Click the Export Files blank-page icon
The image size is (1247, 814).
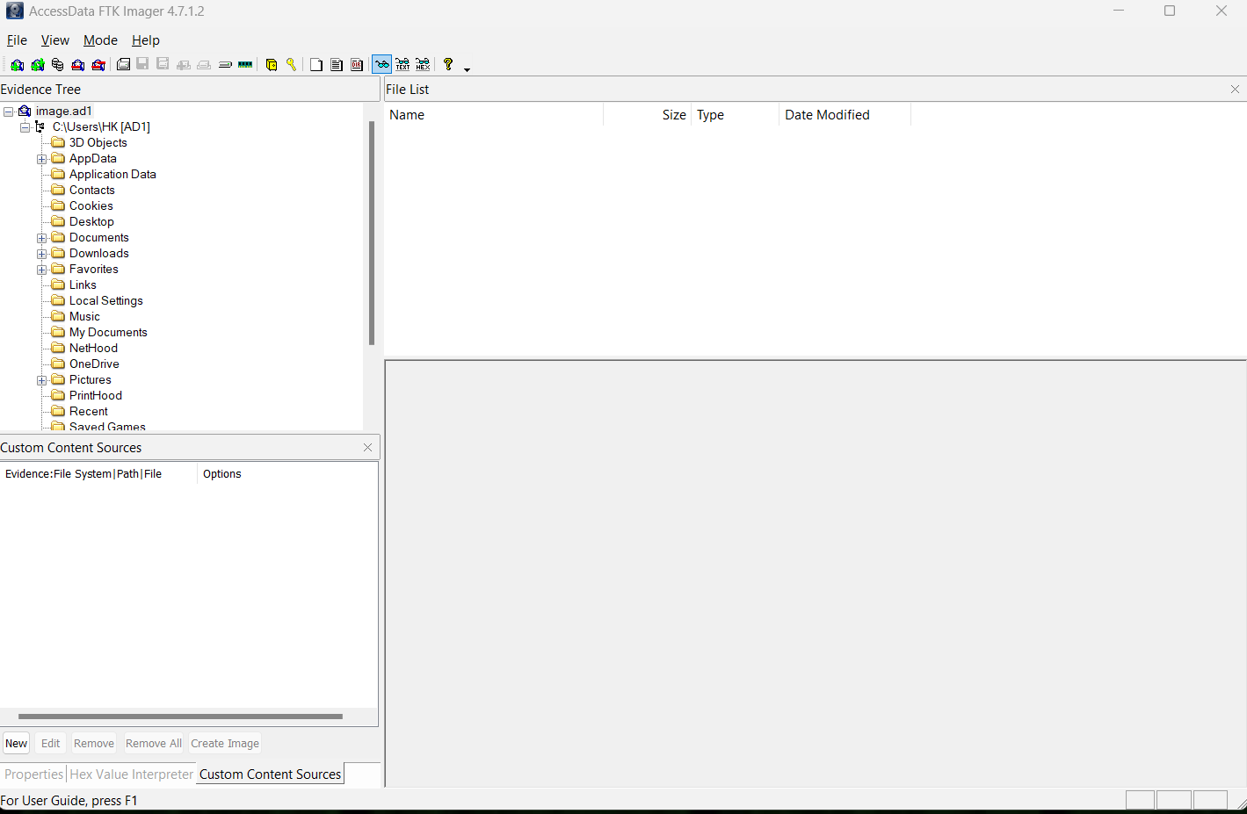click(316, 65)
